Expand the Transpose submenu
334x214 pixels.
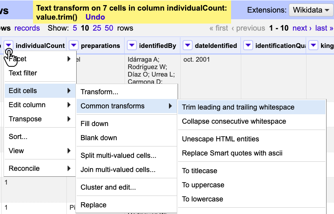tap(39, 119)
